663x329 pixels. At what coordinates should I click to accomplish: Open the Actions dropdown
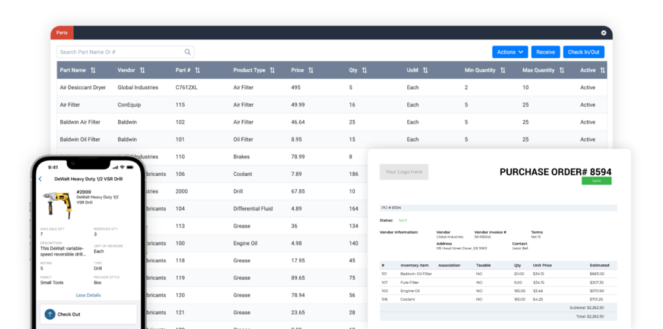tap(510, 52)
